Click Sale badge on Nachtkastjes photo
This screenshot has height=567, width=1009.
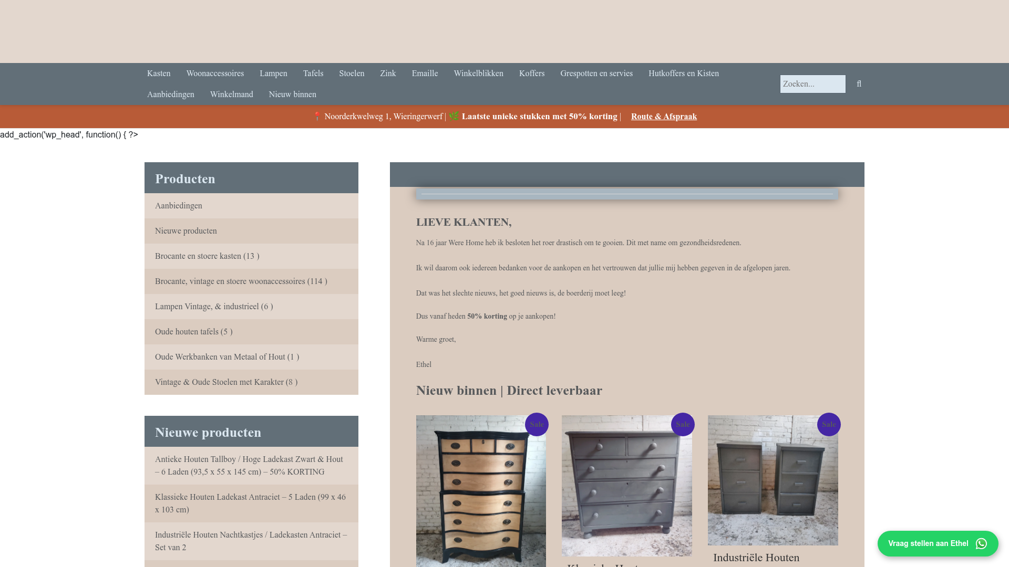click(x=829, y=424)
